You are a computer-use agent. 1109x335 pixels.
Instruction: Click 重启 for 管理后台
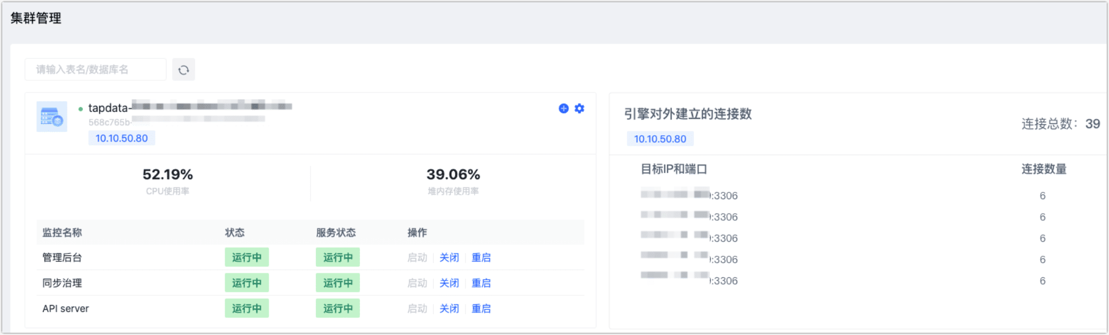tap(481, 257)
